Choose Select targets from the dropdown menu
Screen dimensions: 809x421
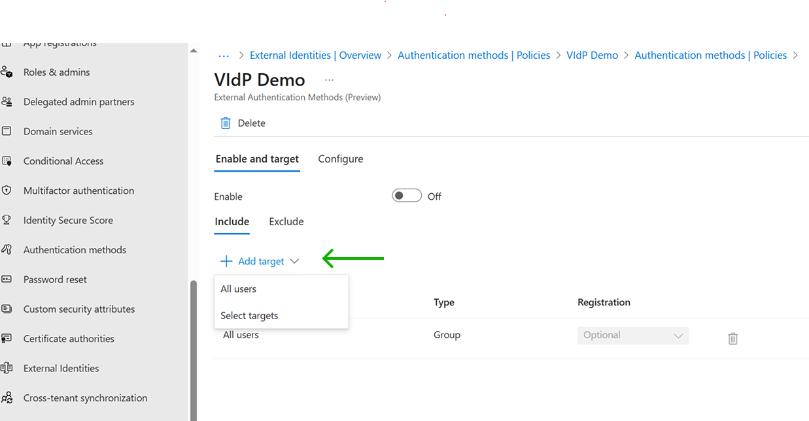[x=249, y=315]
